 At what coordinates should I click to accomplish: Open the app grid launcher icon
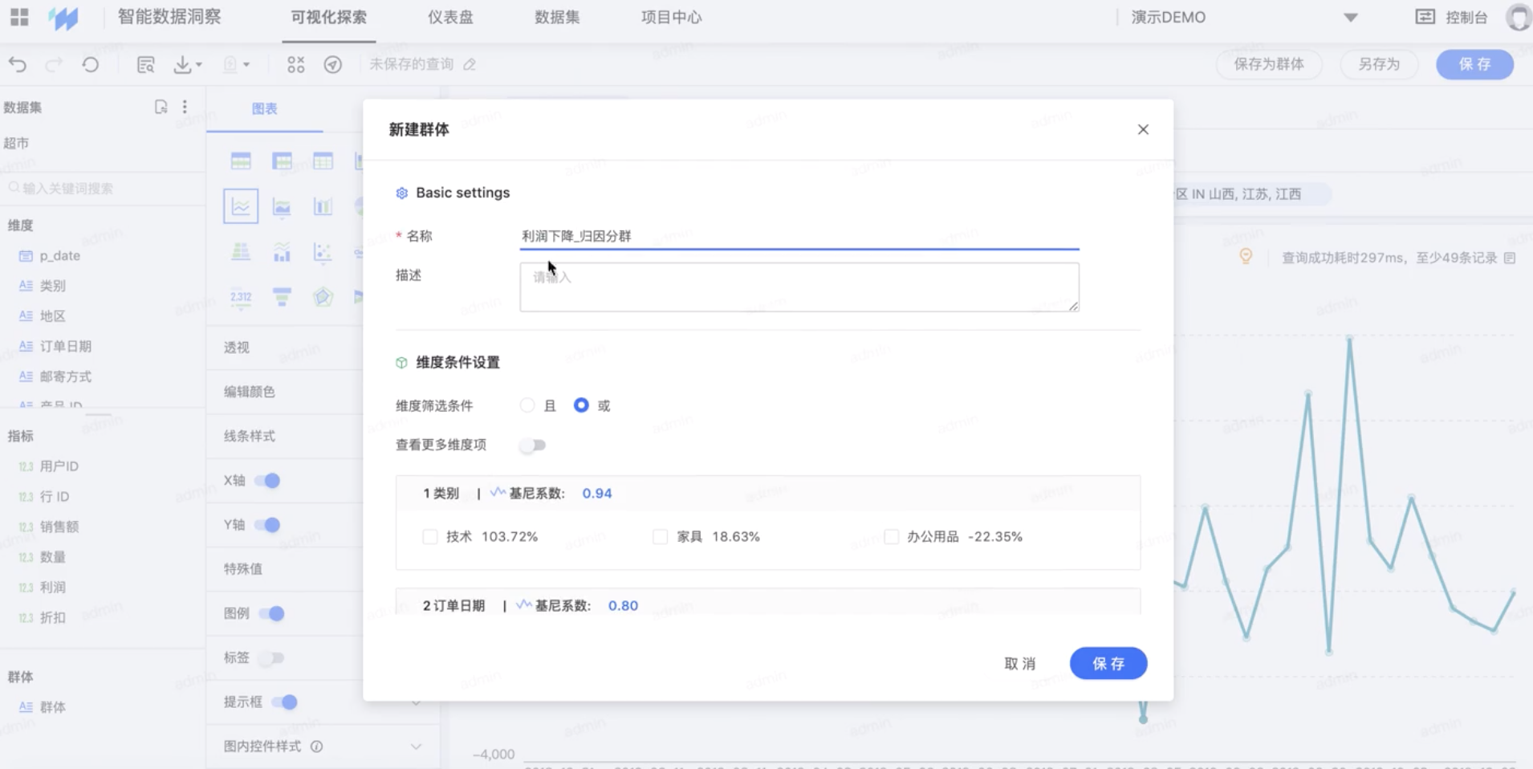[x=19, y=17]
